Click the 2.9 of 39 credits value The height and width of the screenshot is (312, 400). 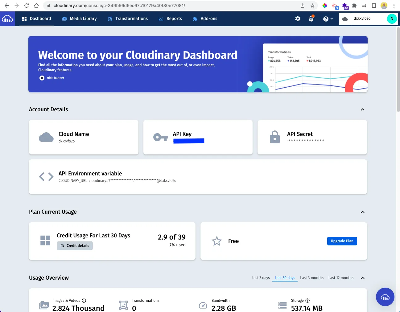click(x=172, y=237)
